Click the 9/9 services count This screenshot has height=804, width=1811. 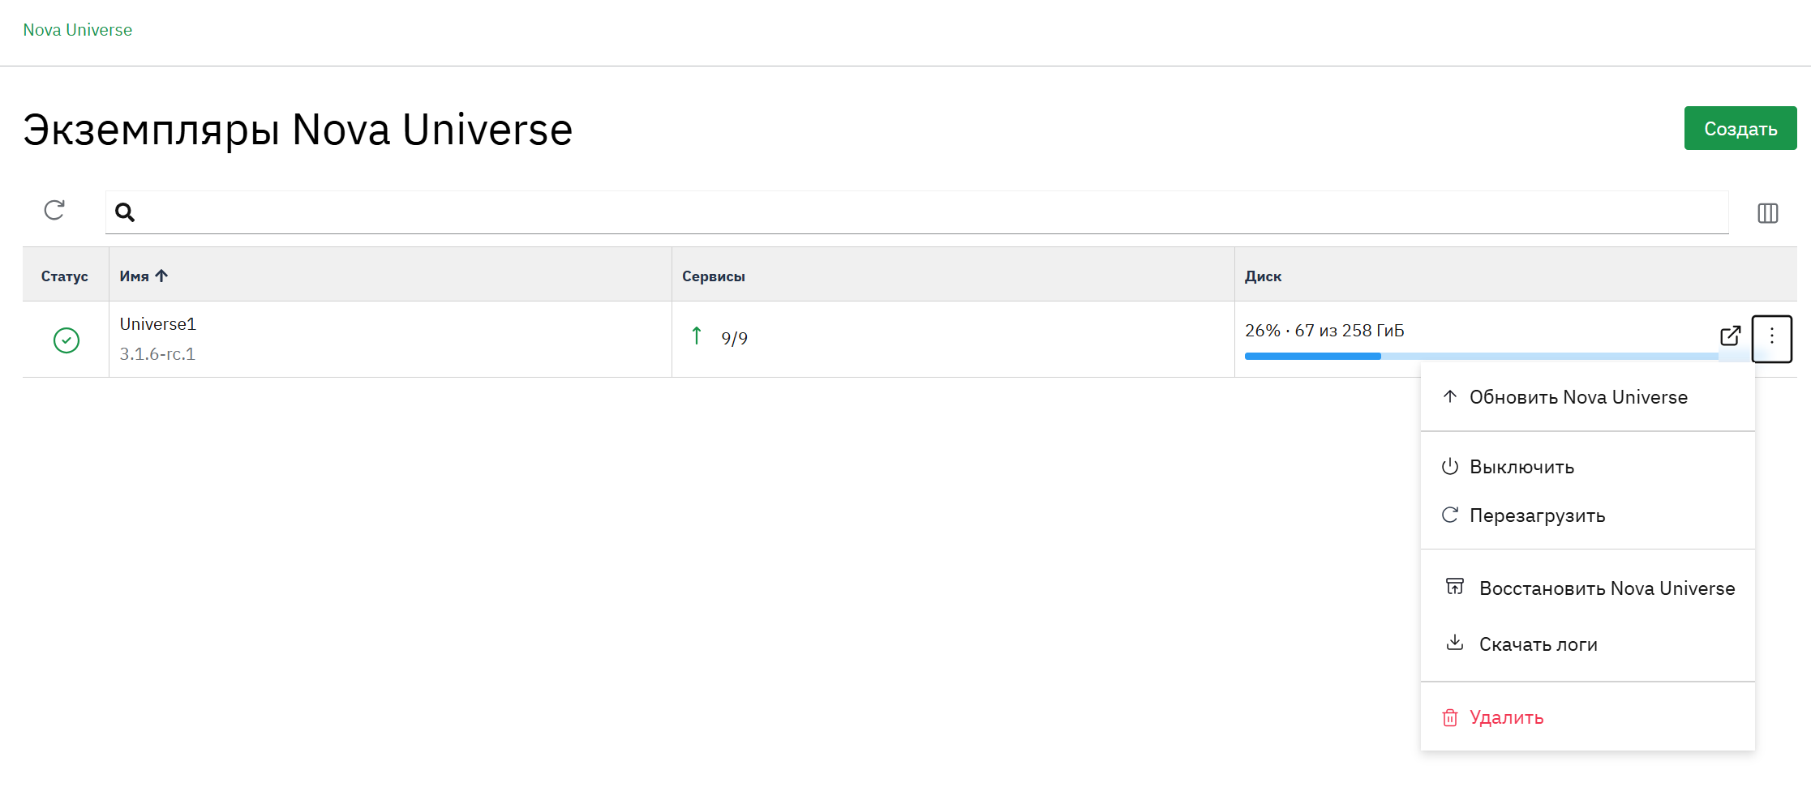(x=735, y=338)
